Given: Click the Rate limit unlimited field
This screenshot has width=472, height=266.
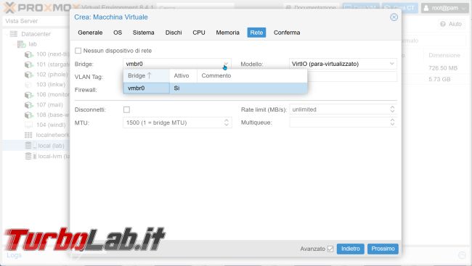Looking at the screenshot, I should pyautogui.click(x=339, y=109).
